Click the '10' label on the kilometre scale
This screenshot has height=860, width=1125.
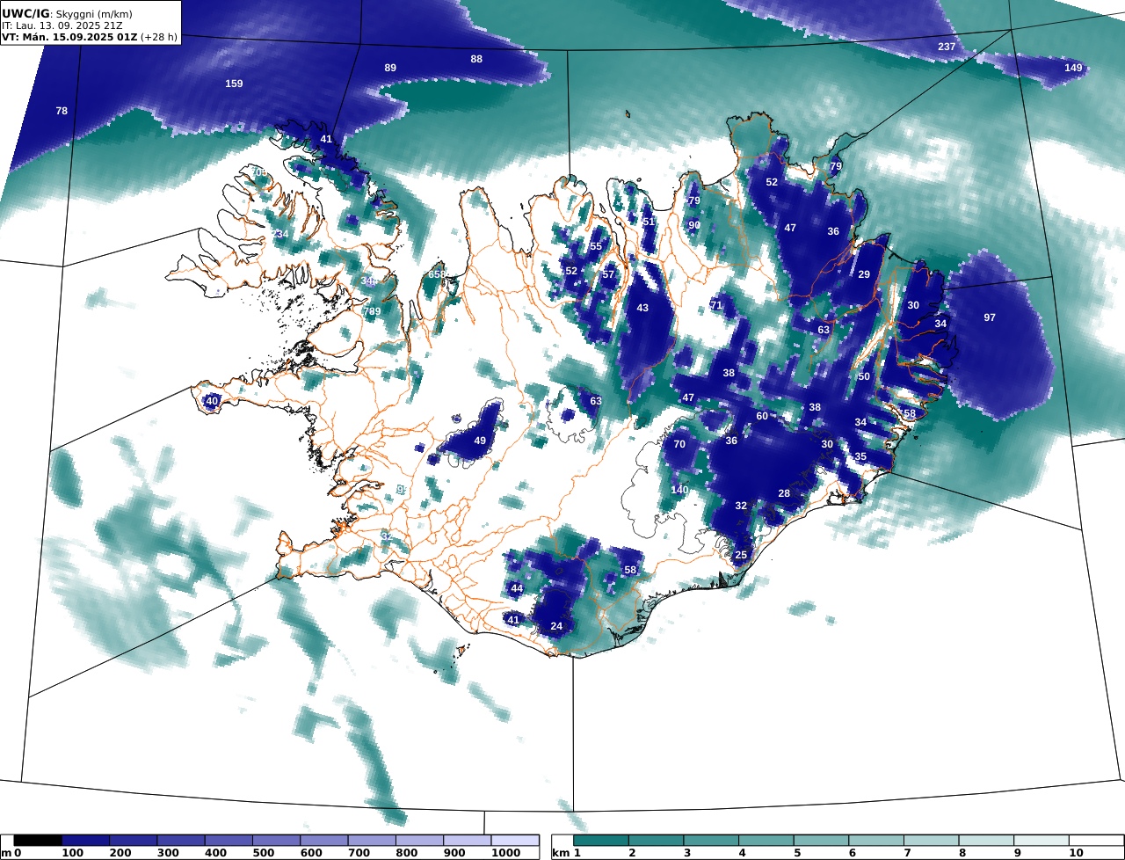click(x=1076, y=853)
